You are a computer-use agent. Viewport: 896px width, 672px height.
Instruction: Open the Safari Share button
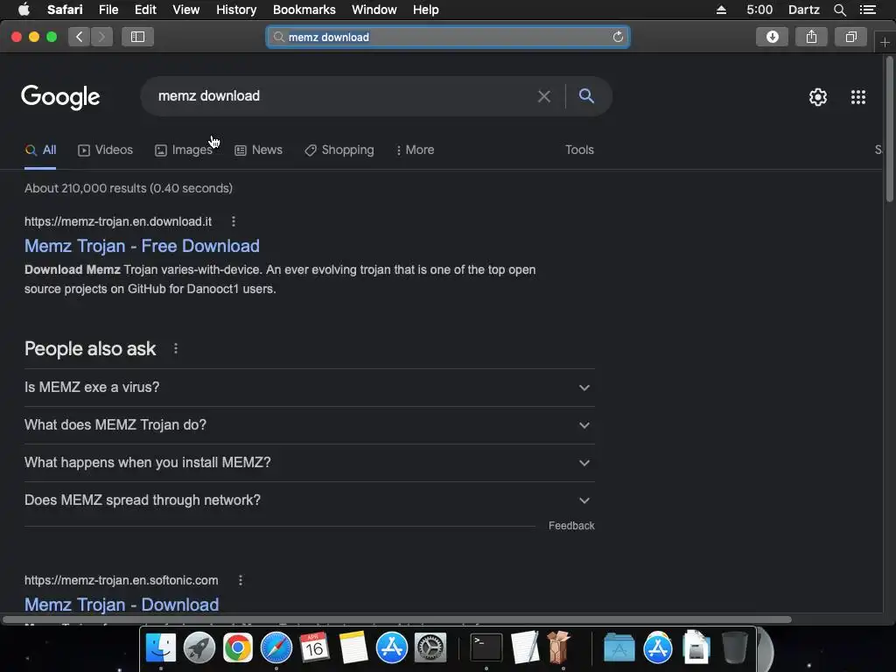[811, 37]
